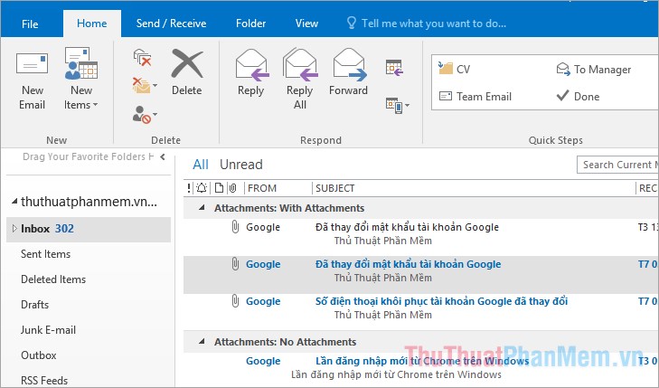Click the Search Current Mailbox field

coord(617,165)
